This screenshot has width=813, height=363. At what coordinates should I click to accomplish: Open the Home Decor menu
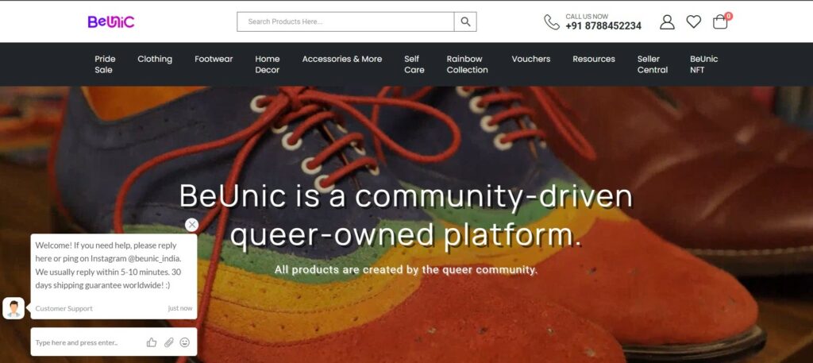pos(267,64)
